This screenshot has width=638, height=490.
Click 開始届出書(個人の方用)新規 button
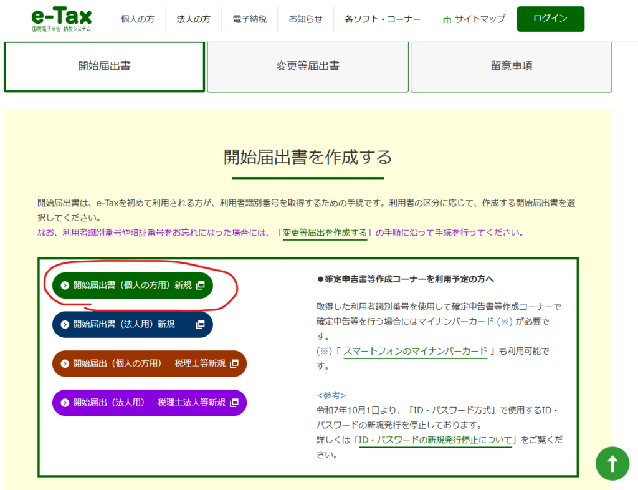133,286
